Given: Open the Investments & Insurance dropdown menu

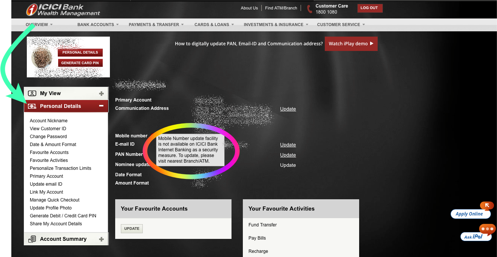Looking at the screenshot, I should (x=276, y=25).
